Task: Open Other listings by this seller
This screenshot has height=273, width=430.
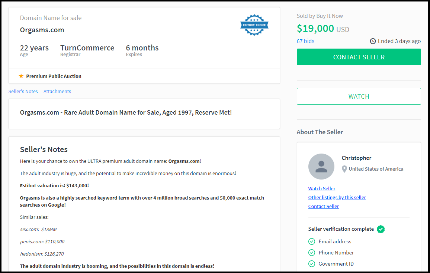Action: [x=337, y=197]
